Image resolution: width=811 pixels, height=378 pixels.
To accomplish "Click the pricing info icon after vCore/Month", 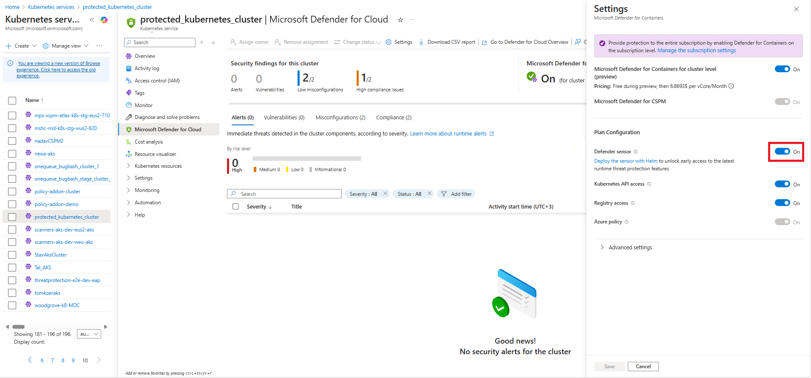I will tap(731, 86).
